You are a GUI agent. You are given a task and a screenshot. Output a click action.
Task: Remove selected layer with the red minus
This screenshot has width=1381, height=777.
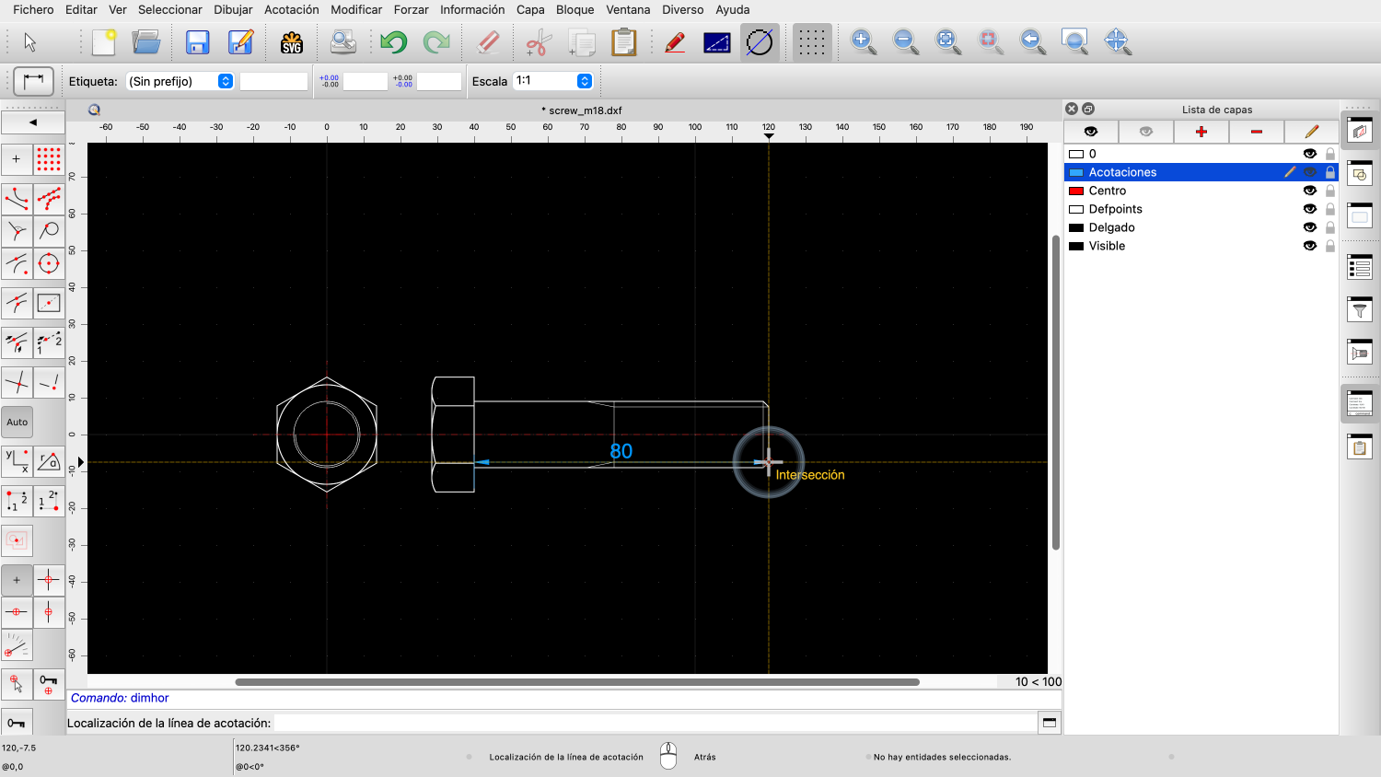point(1256,132)
